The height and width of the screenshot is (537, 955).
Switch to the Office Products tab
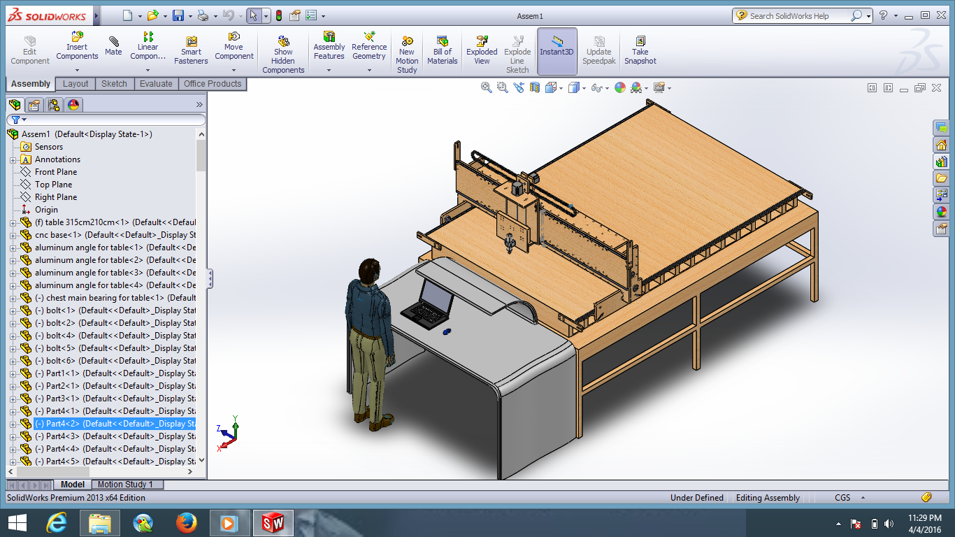[x=213, y=84]
